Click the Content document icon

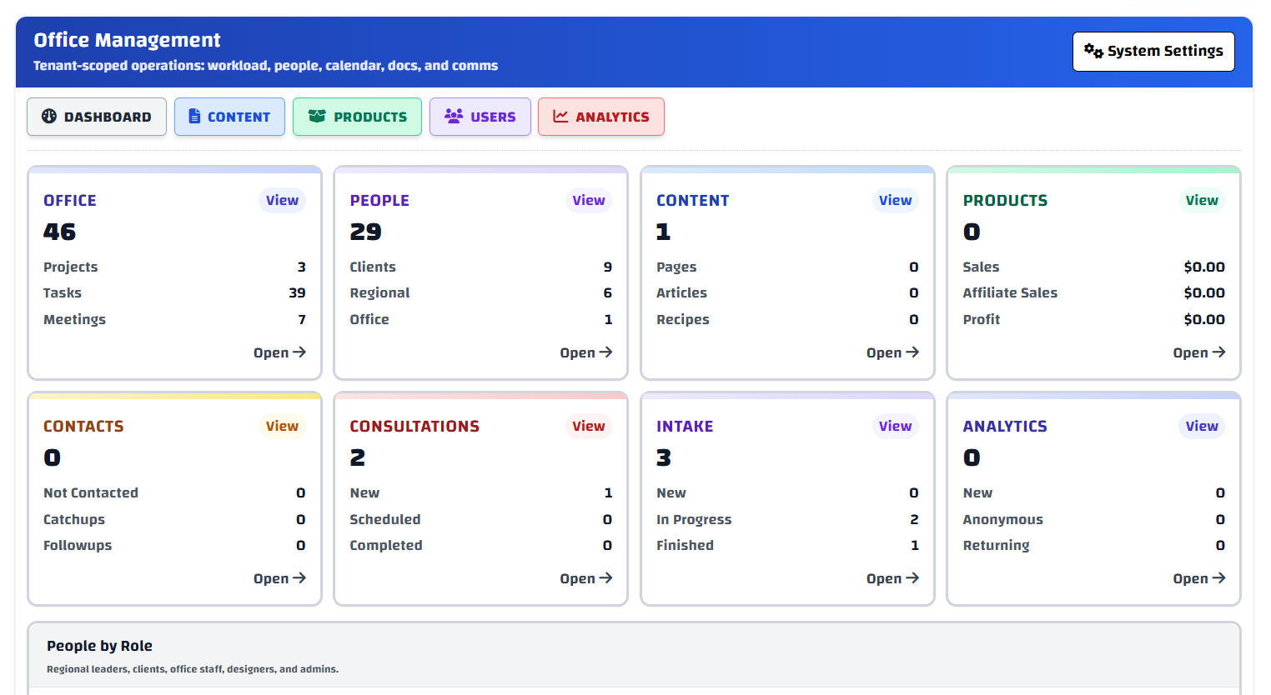(x=194, y=117)
